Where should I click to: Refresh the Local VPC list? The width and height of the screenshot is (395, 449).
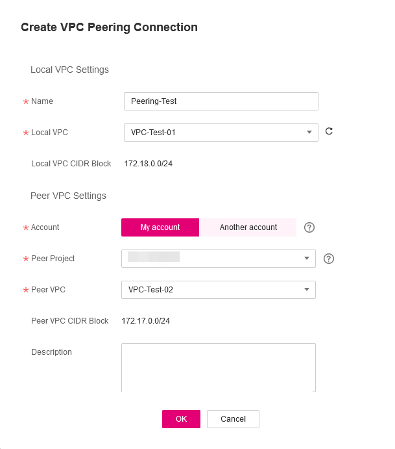tap(329, 132)
